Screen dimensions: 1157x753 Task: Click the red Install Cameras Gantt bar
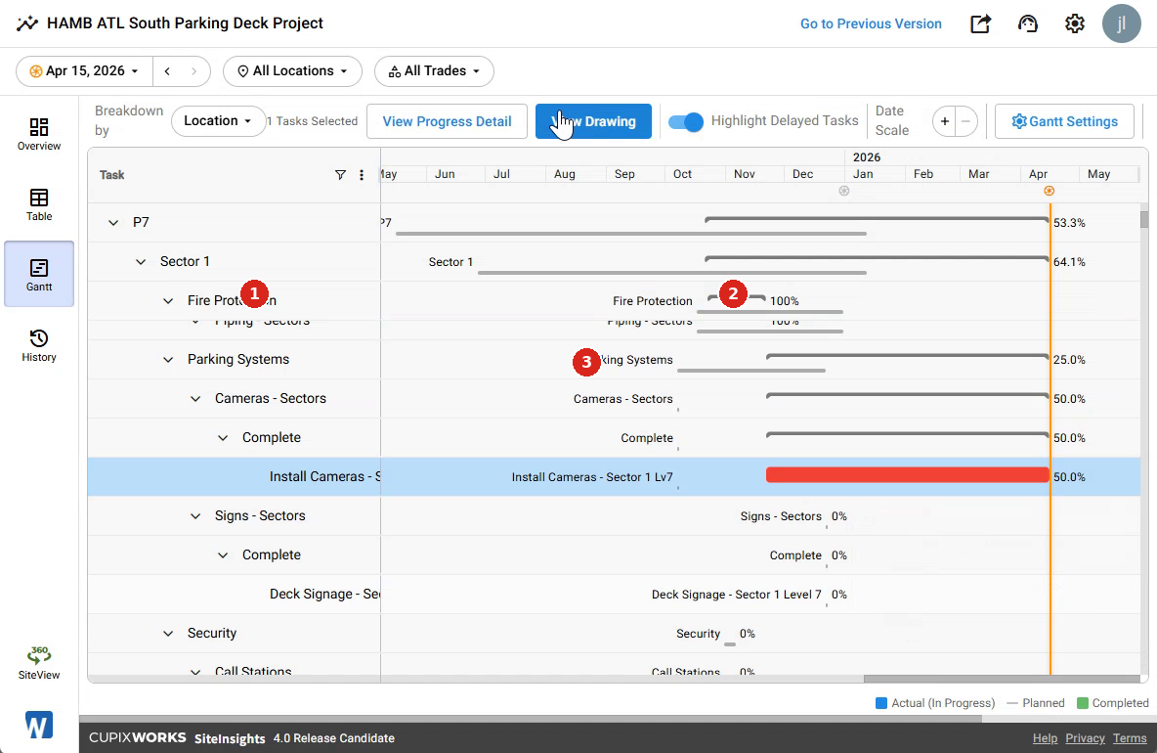pos(907,474)
